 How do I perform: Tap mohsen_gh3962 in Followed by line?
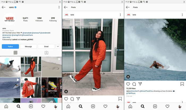pos(27,40)
